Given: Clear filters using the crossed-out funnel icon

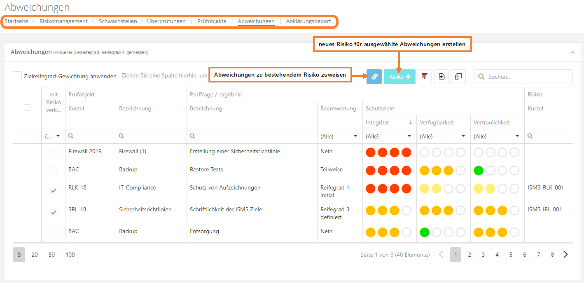Looking at the screenshot, I should (x=424, y=77).
